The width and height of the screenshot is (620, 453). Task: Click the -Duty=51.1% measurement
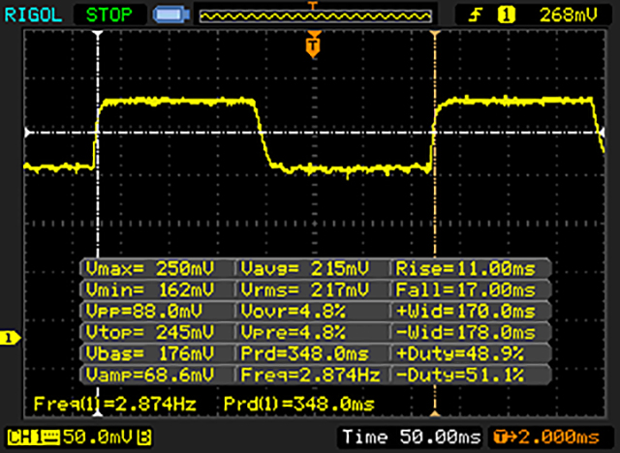click(459, 375)
